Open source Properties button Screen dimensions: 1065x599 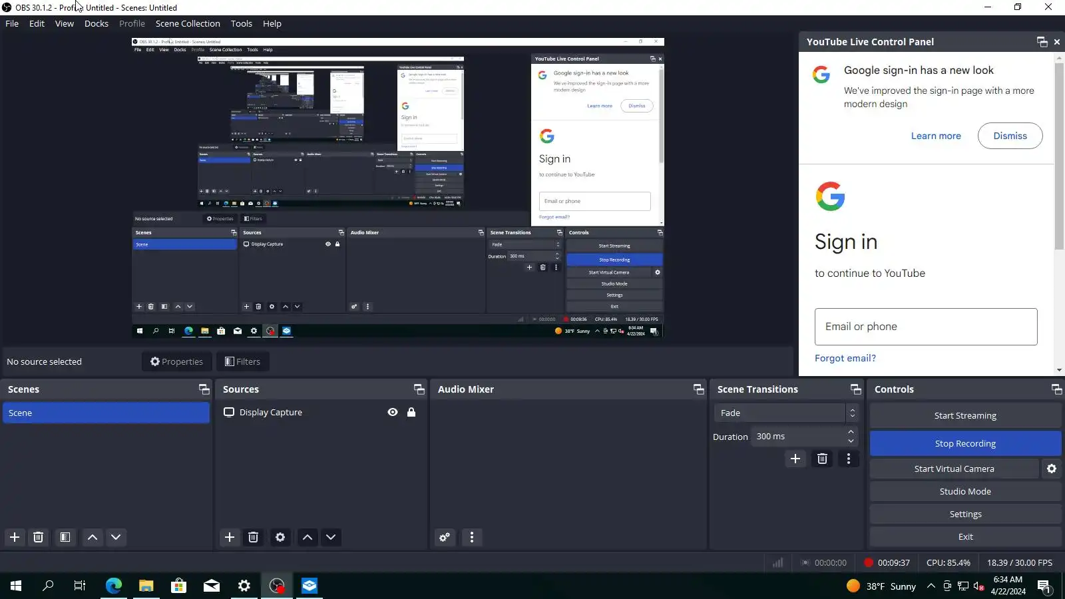tap(176, 361)
